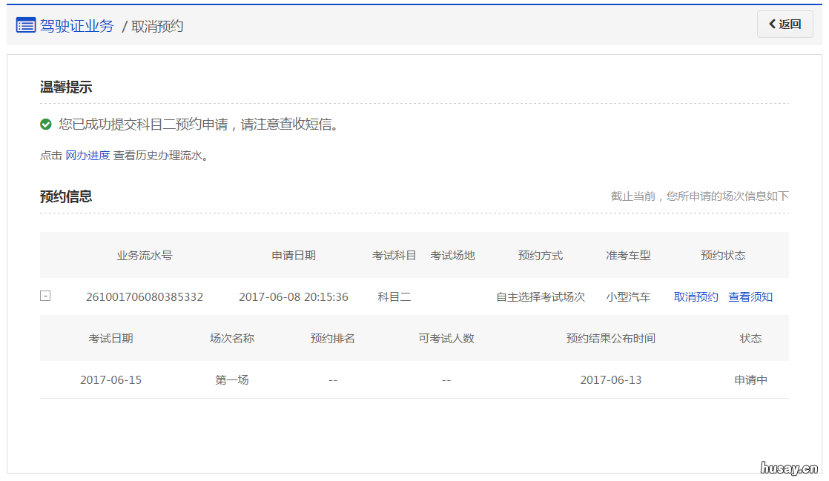Click the 自主选择考试场次 booking method cell
The height and width of the screenshot is (481, 829).
click(540, 296)
